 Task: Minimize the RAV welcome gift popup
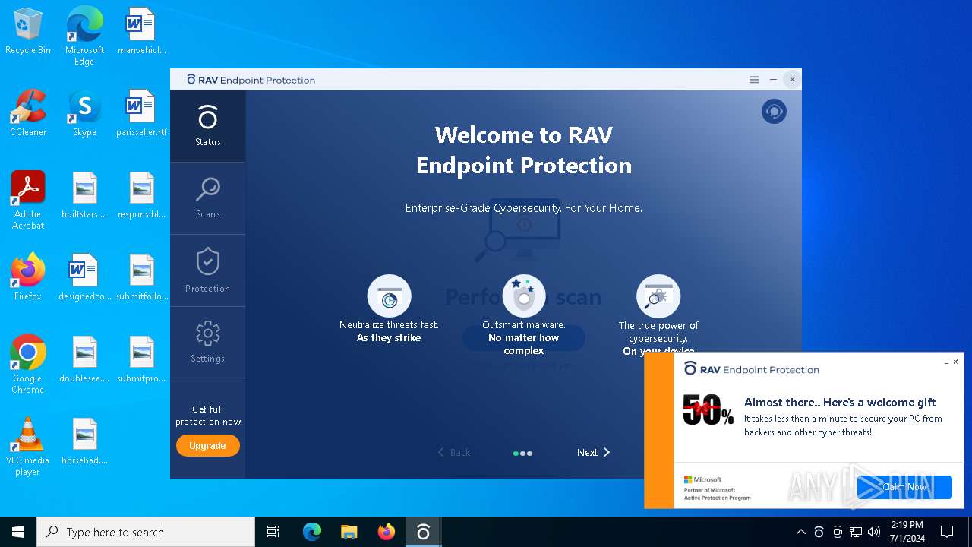click(945, 362)
